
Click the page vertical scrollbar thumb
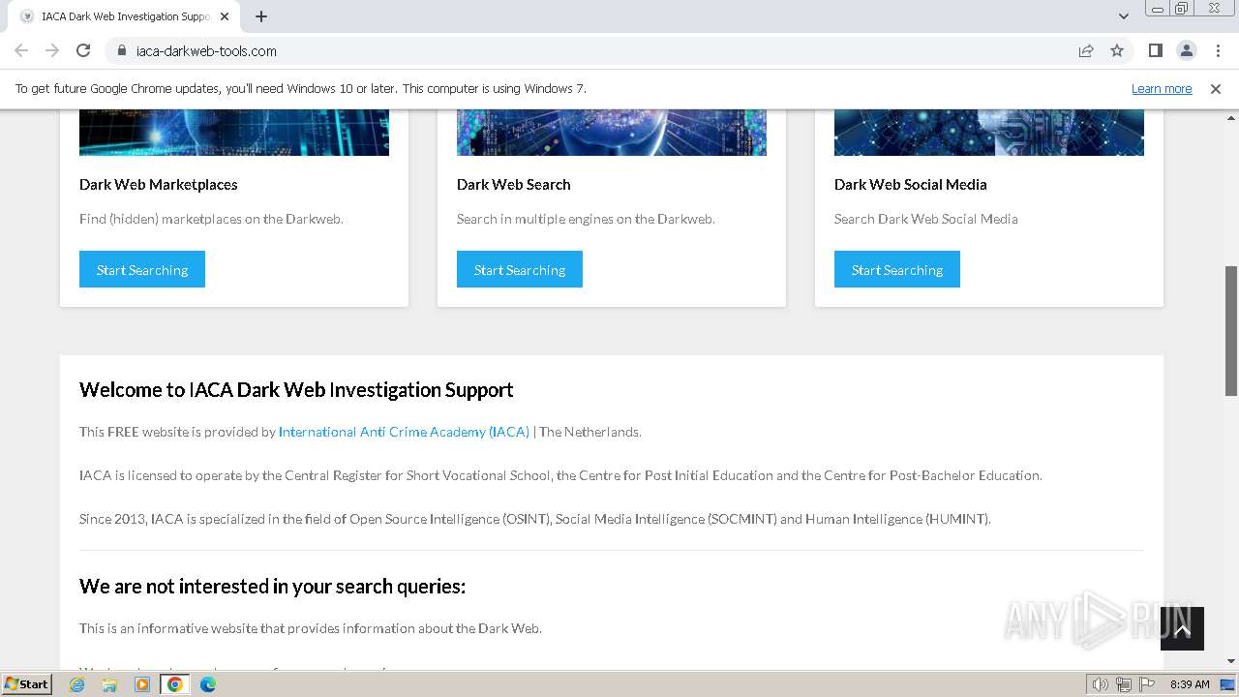(1231, 330)
